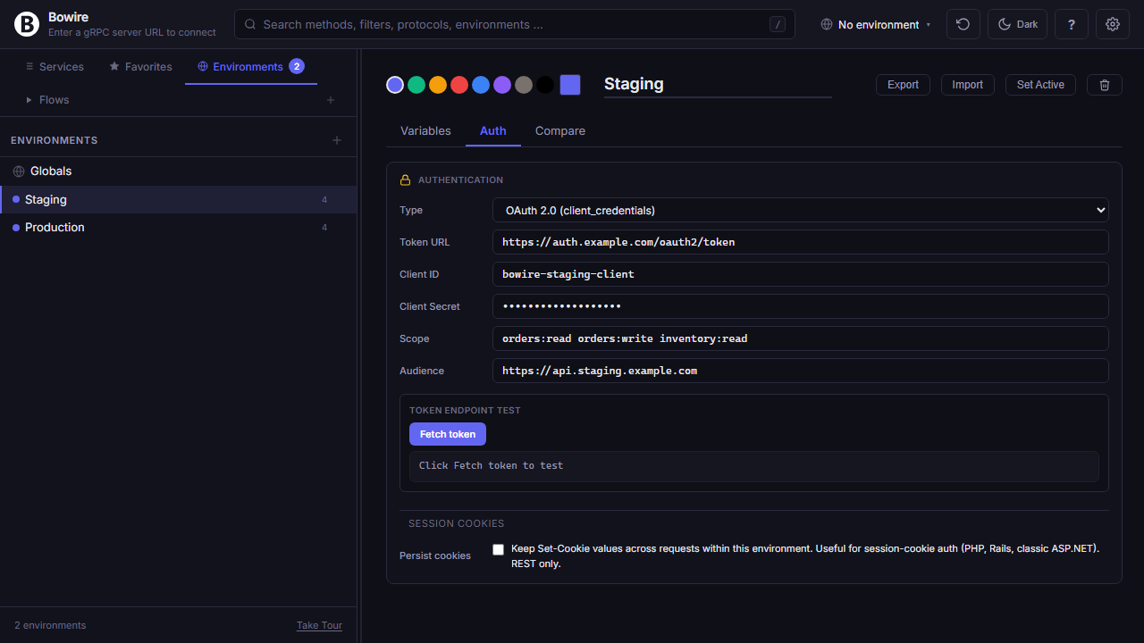Open the Compare tab
1144x643 pixels.
coord(560,131)
